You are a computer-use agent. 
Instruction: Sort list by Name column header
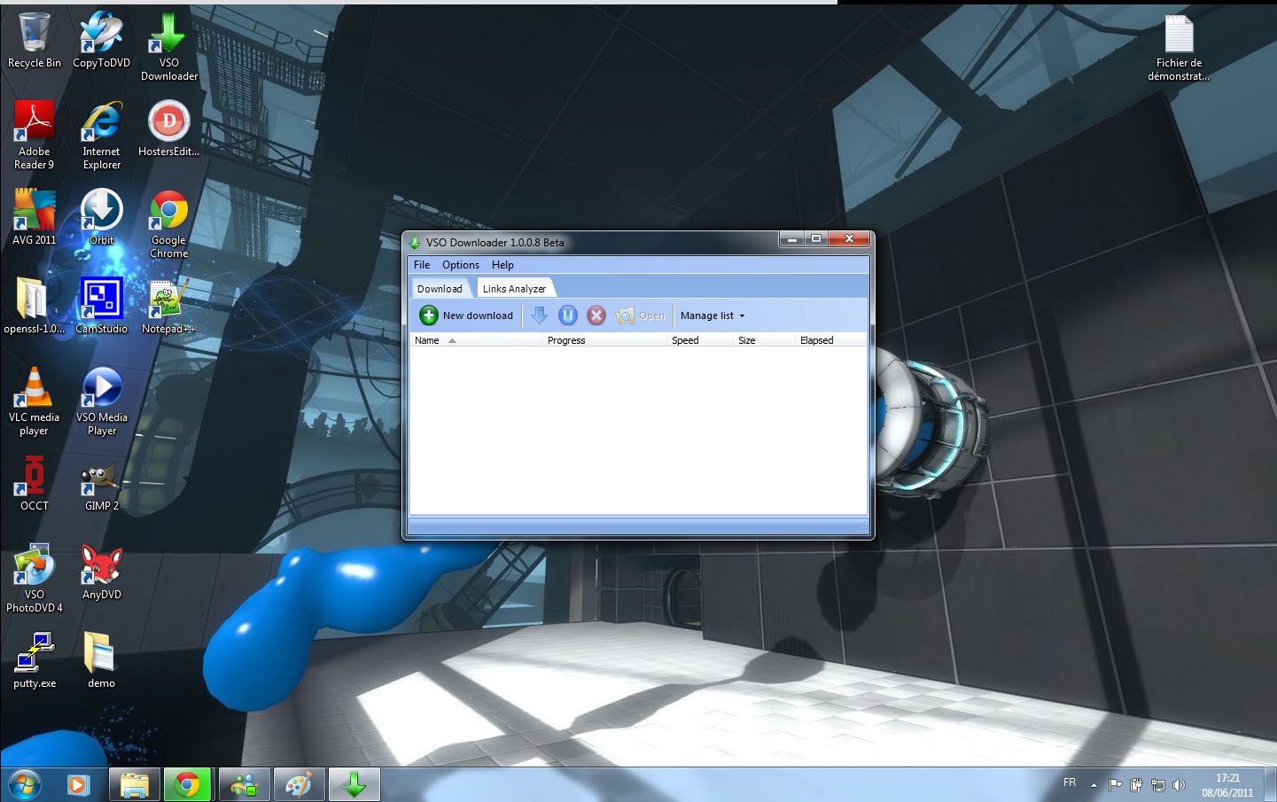(476, 340)
